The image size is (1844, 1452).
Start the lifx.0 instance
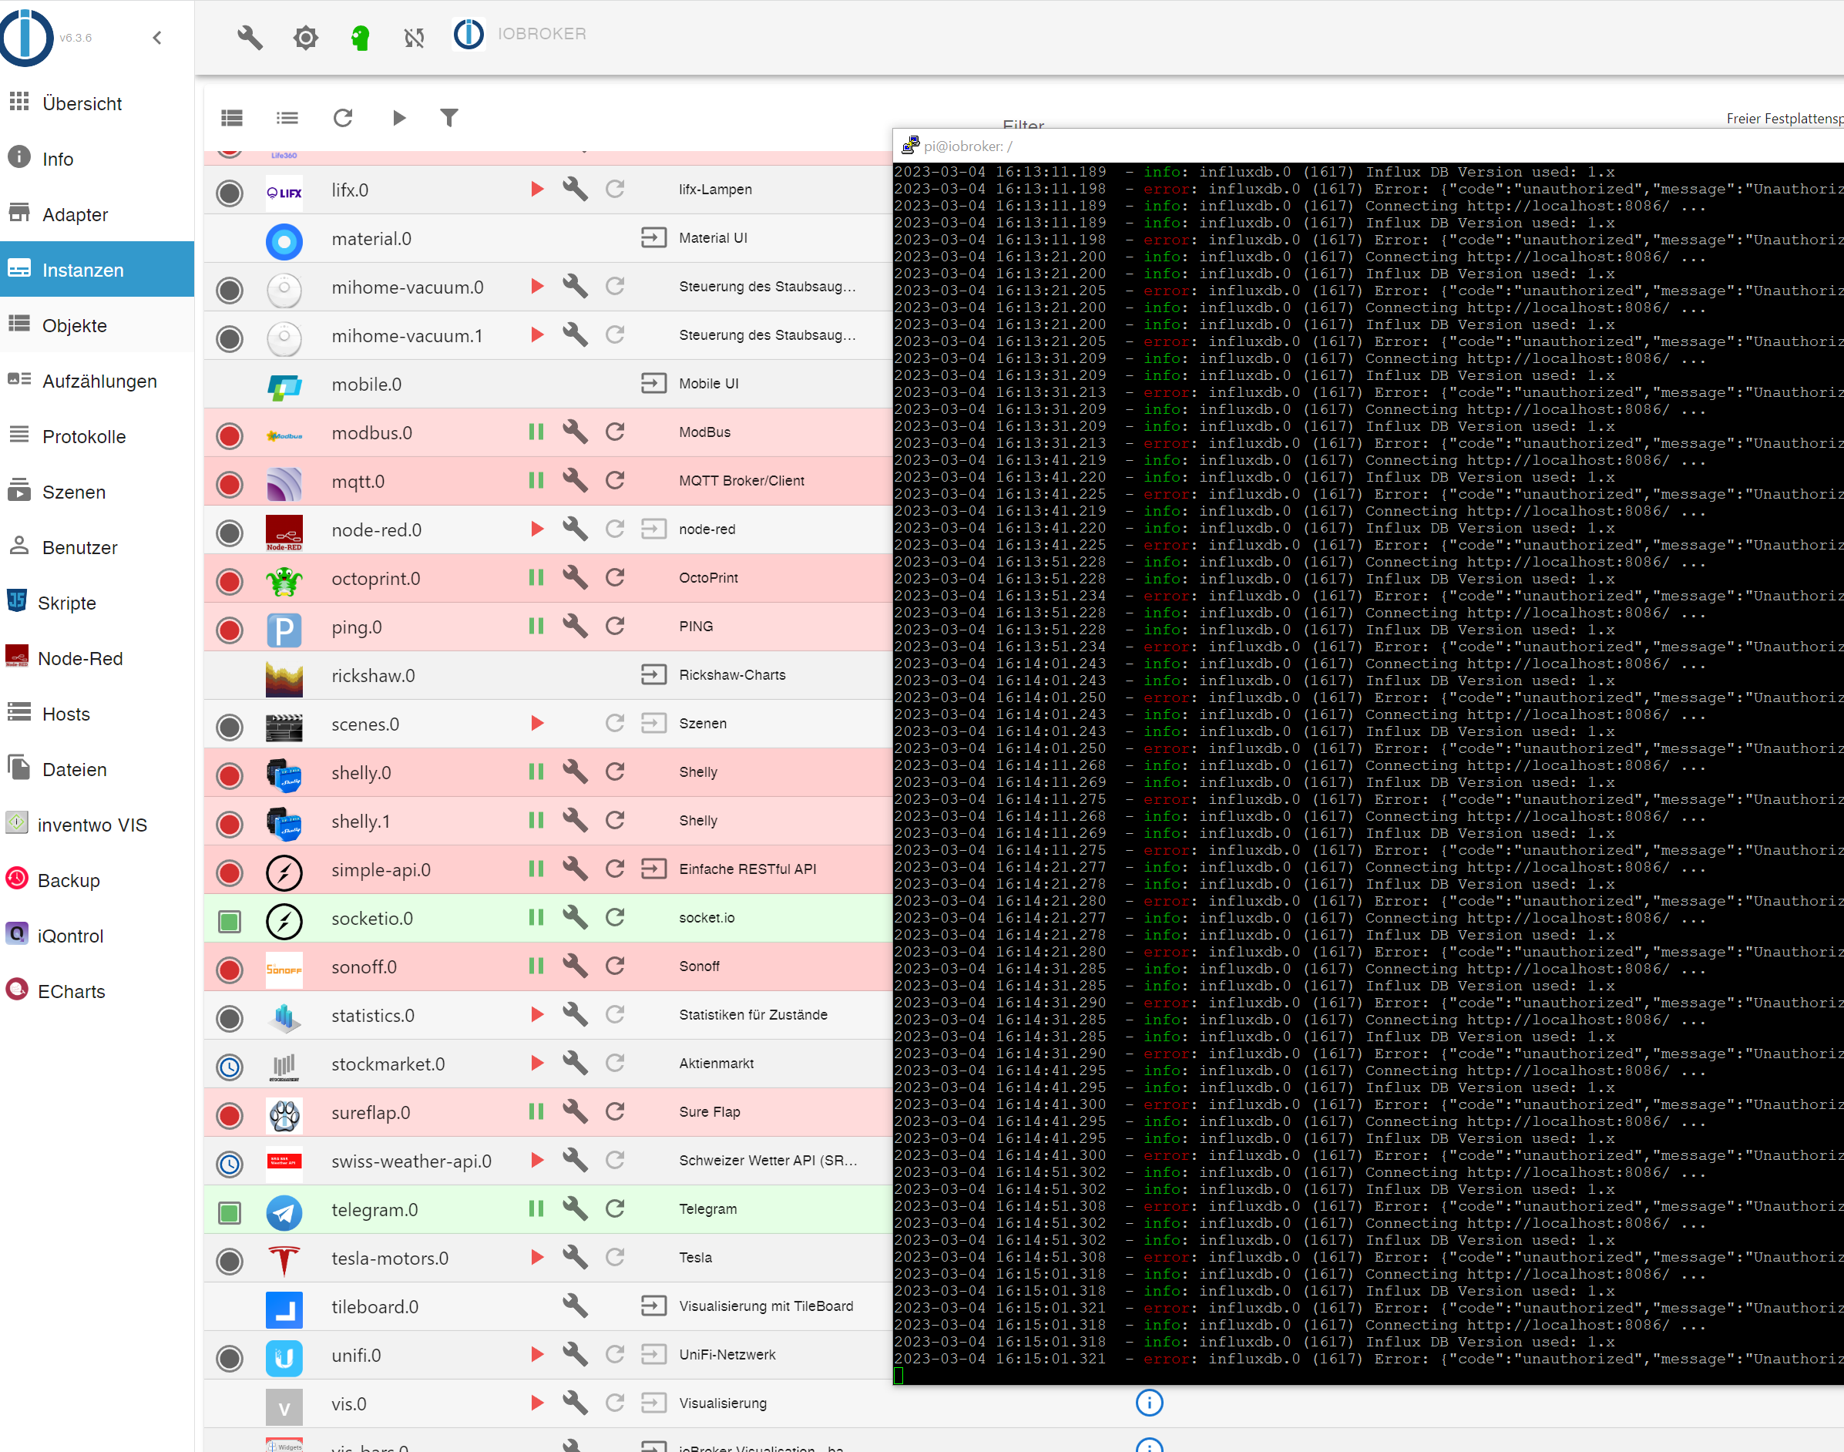pos(537,189)
